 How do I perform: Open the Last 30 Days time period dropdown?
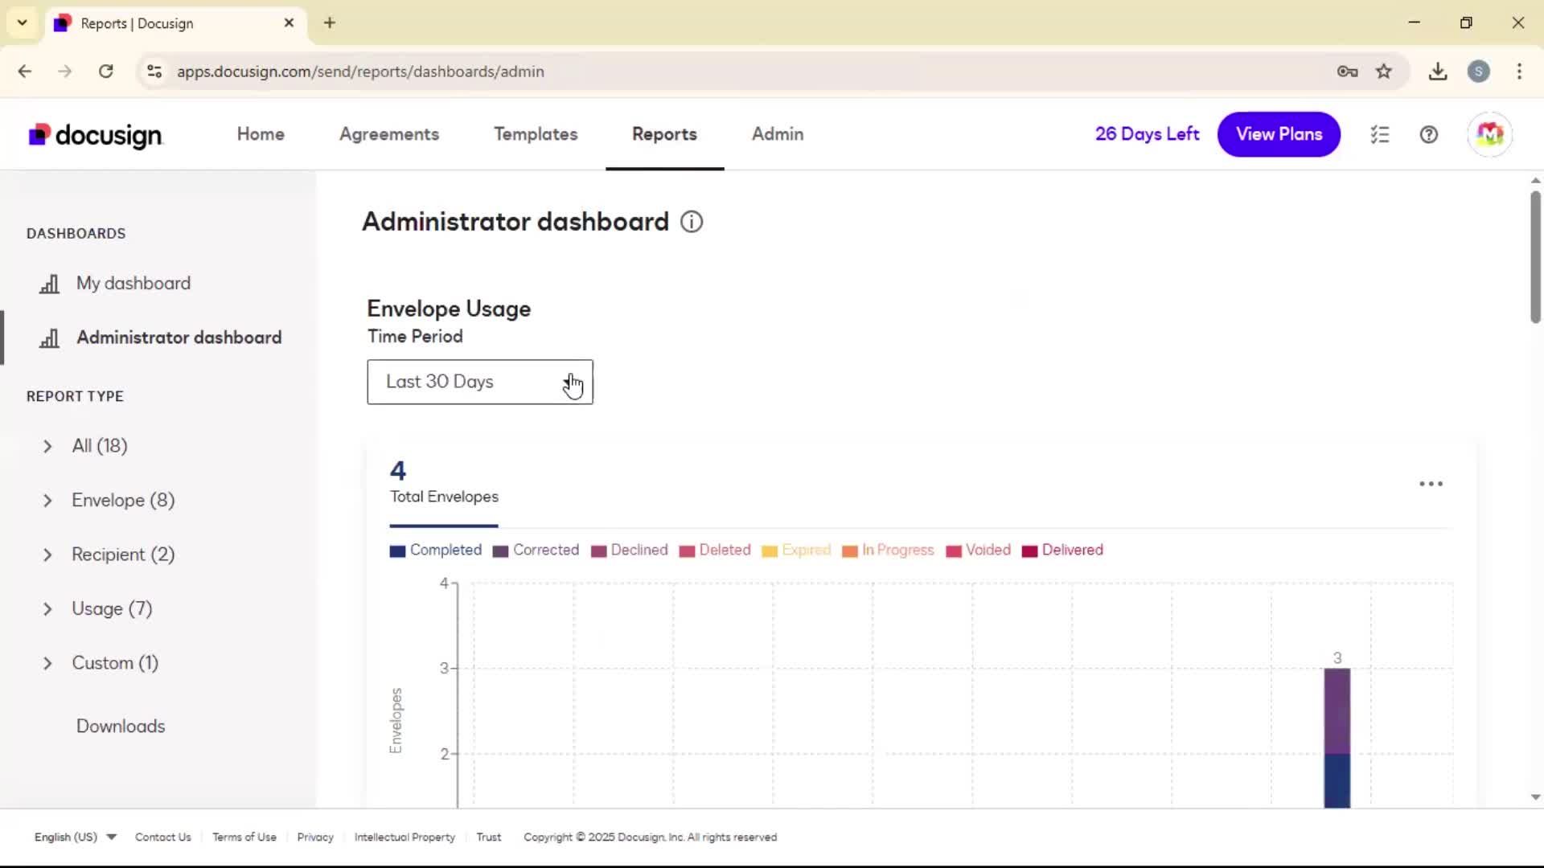click(480, 383)
